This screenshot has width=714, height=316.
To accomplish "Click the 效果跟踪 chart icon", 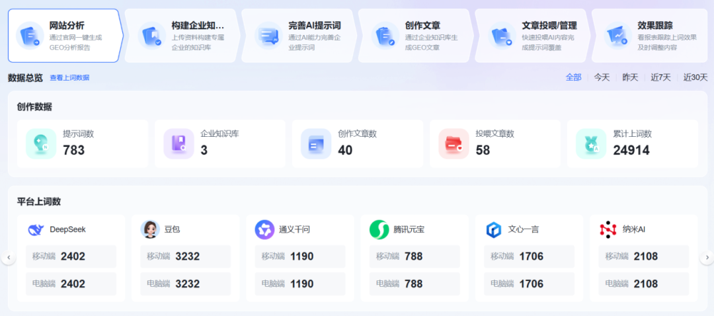I will pos(618,36).
